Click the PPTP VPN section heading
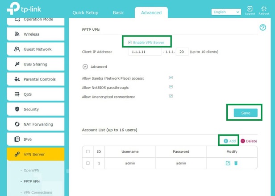275x196 pixels. point(91,30)
